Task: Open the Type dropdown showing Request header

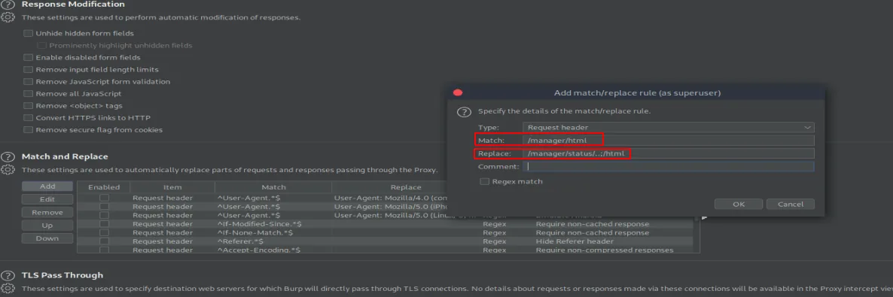Action: [x=669, y=128]
